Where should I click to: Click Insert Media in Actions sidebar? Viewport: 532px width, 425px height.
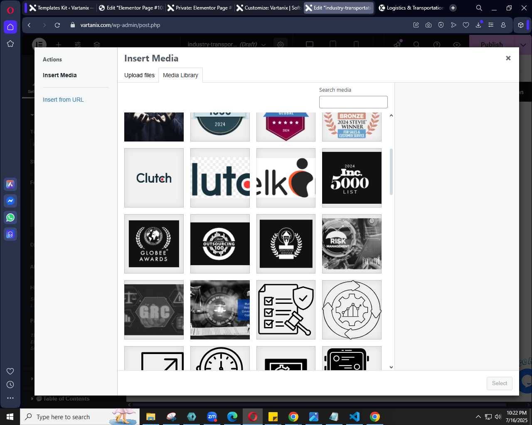click(x=60, y=75)
